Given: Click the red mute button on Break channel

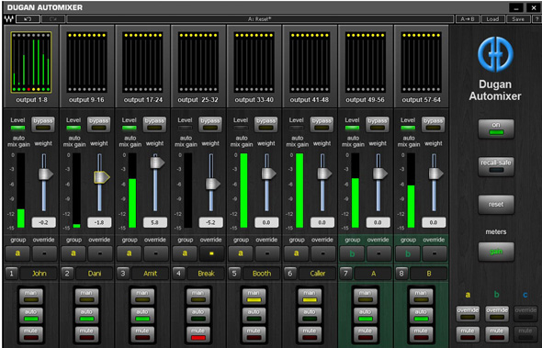Looking at the screenshot, I should (198, 334).
